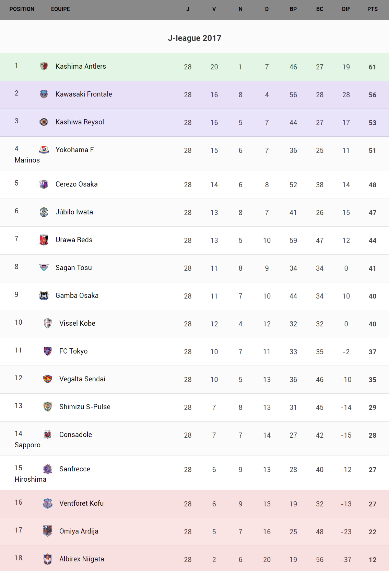Click Omiya Ardija's 22 points value
The width and height of the screenshot is (389, 571).
pyautogui.click(x=372, y=532)
